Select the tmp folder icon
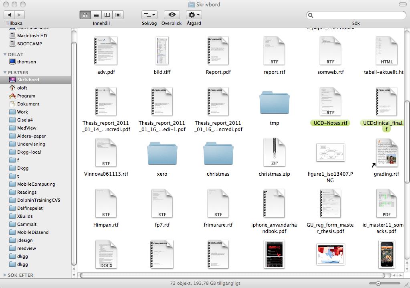 [274, 102]
